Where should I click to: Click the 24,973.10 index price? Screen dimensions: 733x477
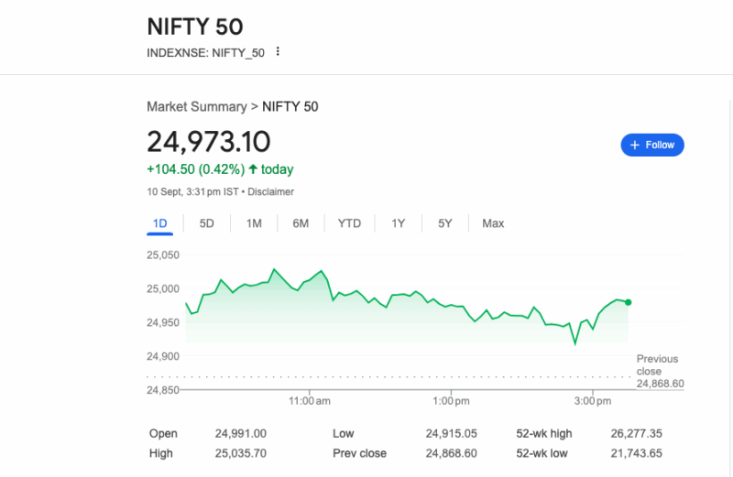click(209, 142)
